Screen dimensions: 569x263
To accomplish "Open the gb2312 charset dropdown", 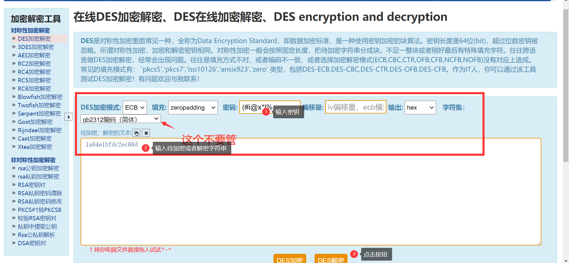I will point(121,119).
